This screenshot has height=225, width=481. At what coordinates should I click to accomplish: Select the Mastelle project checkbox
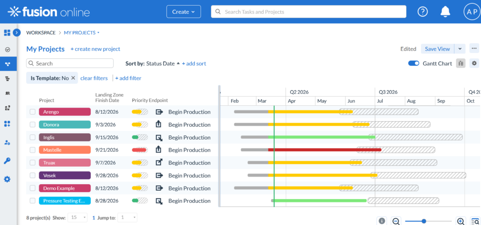click(x=32, y=150)
